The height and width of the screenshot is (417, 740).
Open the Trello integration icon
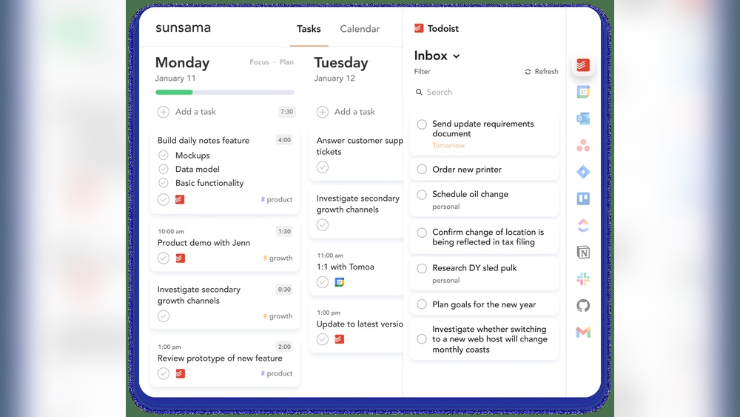click(x=583, y=199)
